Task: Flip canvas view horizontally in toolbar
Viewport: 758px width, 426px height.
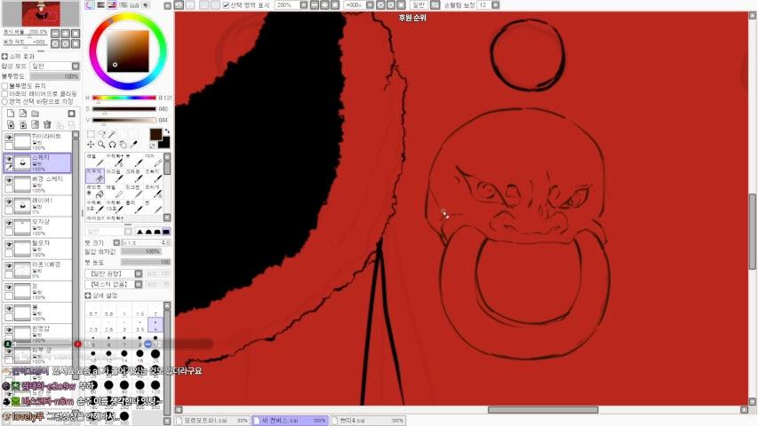Action: [x=435, y=4]
